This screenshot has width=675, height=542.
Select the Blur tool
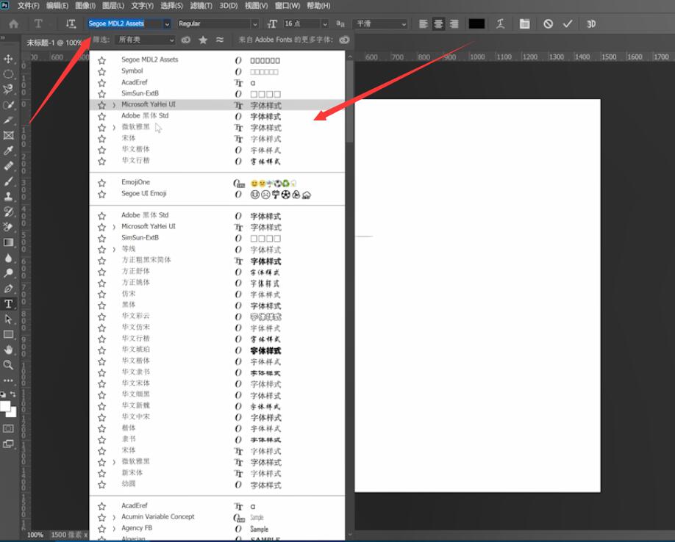(x=8, y=258)
